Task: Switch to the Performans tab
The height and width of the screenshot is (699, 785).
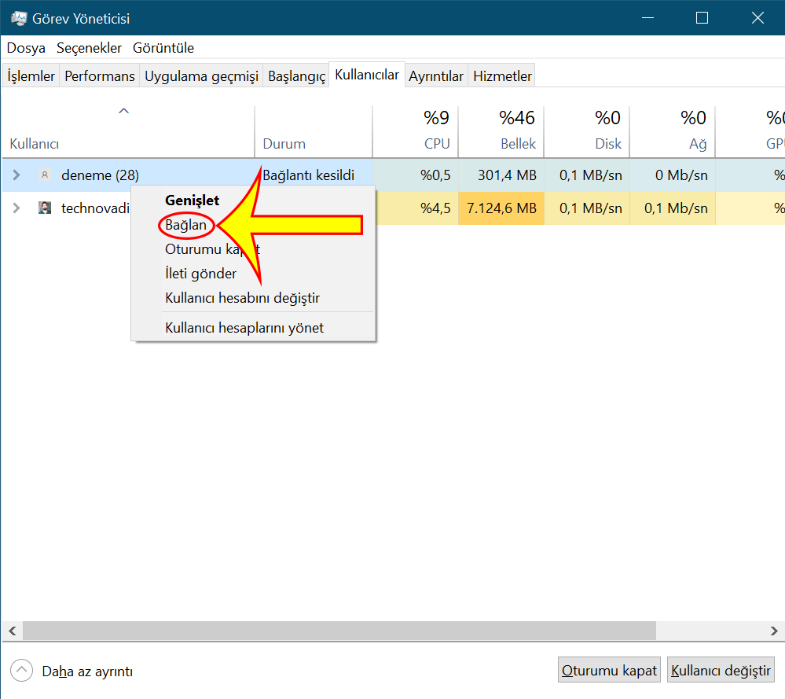Action: 99,75
